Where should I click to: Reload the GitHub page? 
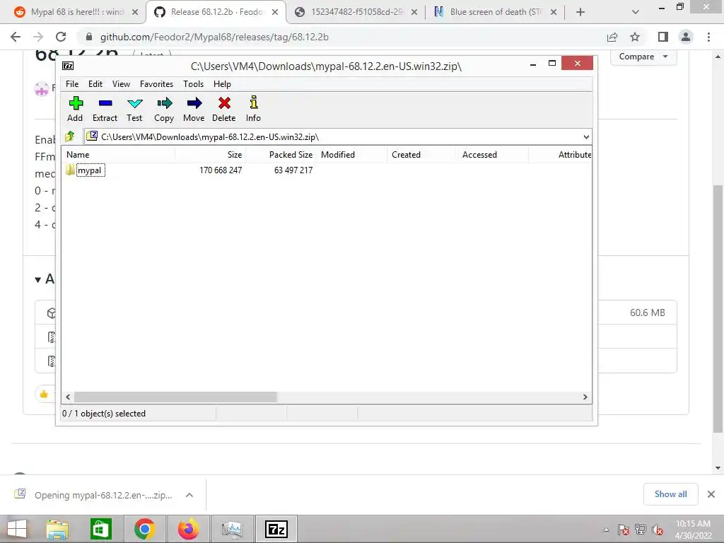61,37
